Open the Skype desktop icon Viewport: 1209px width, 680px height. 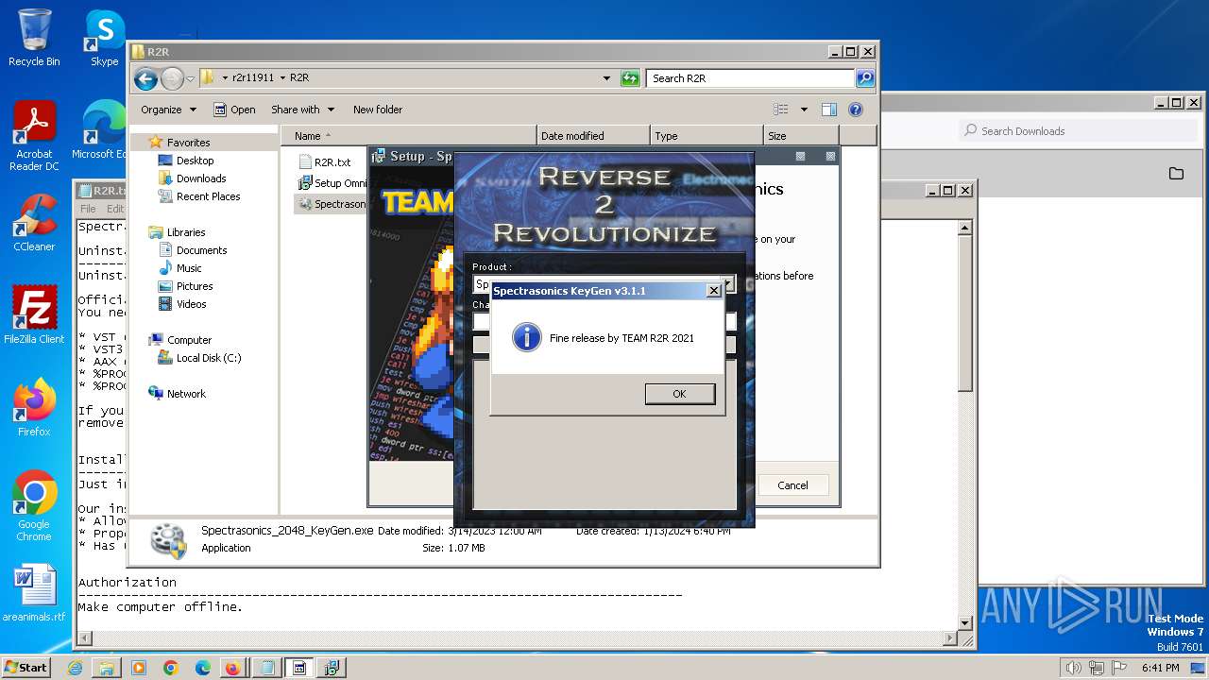pos(104,38)
